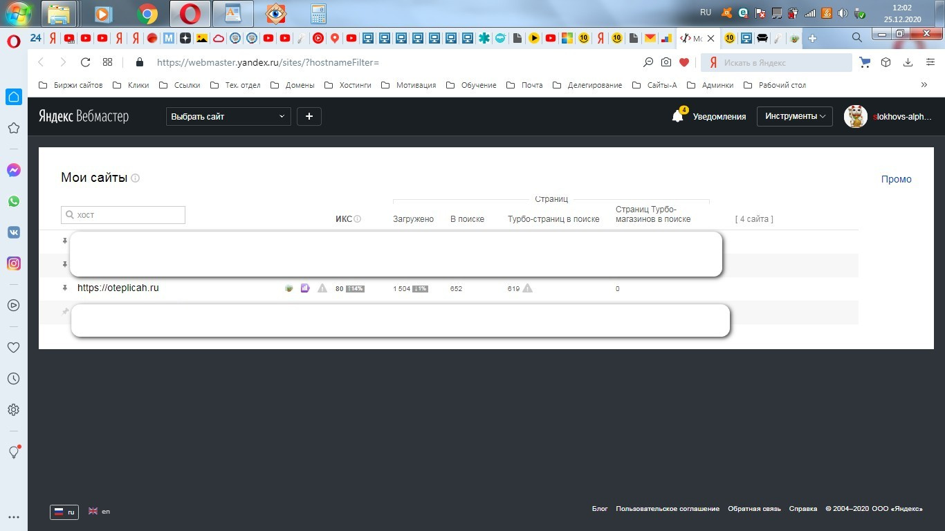The height and width of the screenshot is (531, 945).
Task: Show hidden bookmarks with double chevron
Action: [924, 85]
